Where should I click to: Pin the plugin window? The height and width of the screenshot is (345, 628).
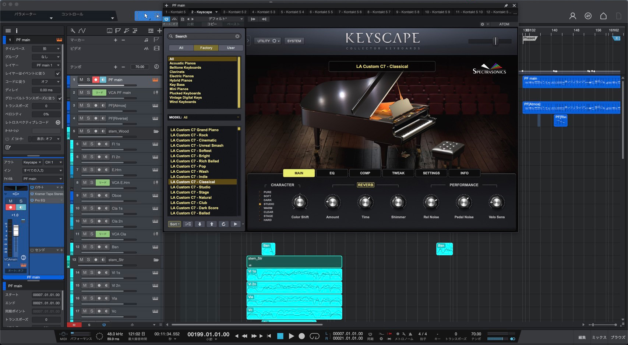pos(506,6)
